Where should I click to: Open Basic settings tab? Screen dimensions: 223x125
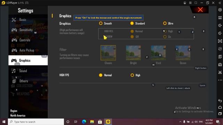(x=28, y=19)
